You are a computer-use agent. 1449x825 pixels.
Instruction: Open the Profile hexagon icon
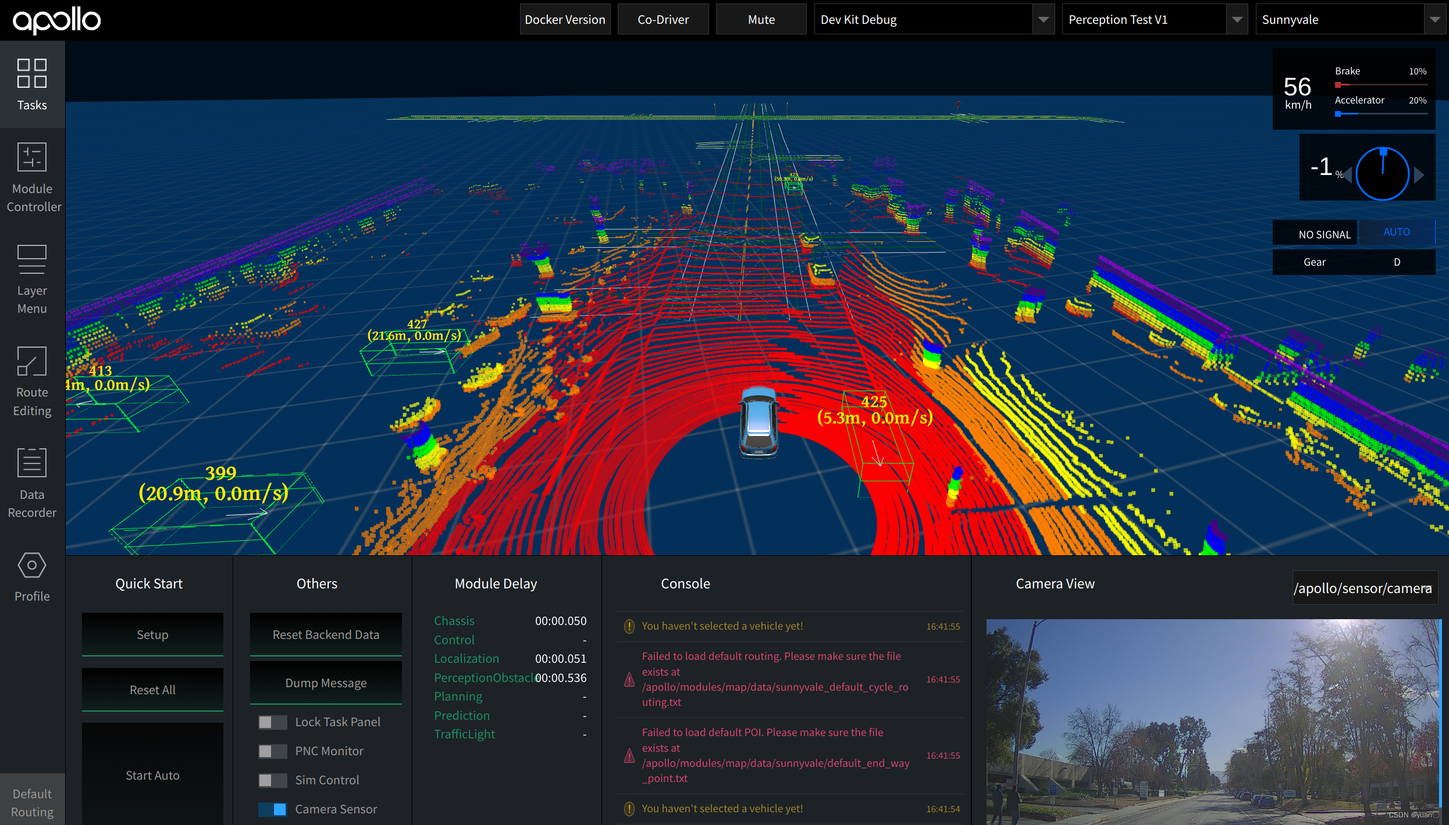click(32, 565)
